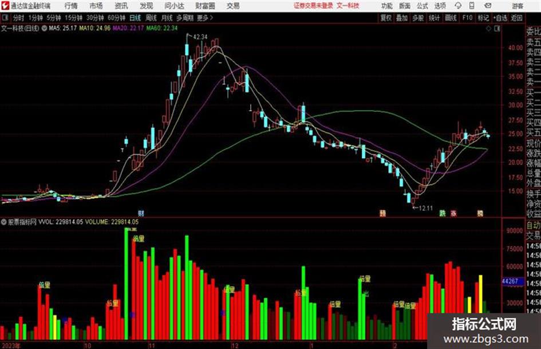This screenshot has height=349, width=541.
Task: Open the 财富圈 menu
Action: [205, 6]
